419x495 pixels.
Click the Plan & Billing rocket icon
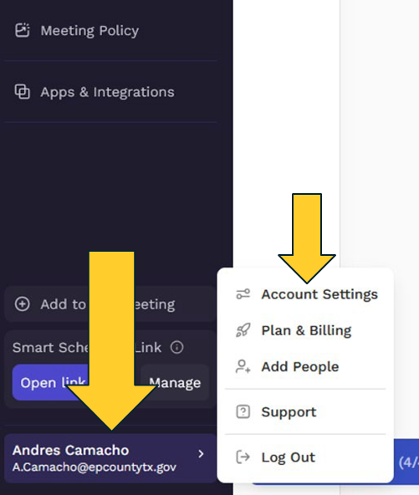[243, 330]
